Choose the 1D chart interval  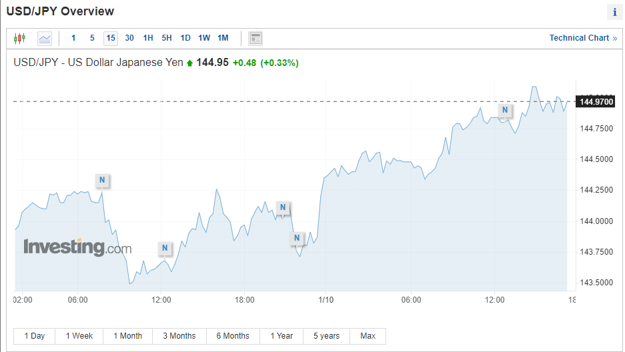pos(185,38)
